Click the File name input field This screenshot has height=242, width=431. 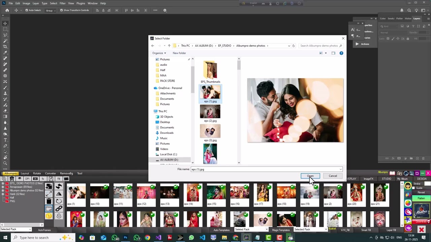265,169
